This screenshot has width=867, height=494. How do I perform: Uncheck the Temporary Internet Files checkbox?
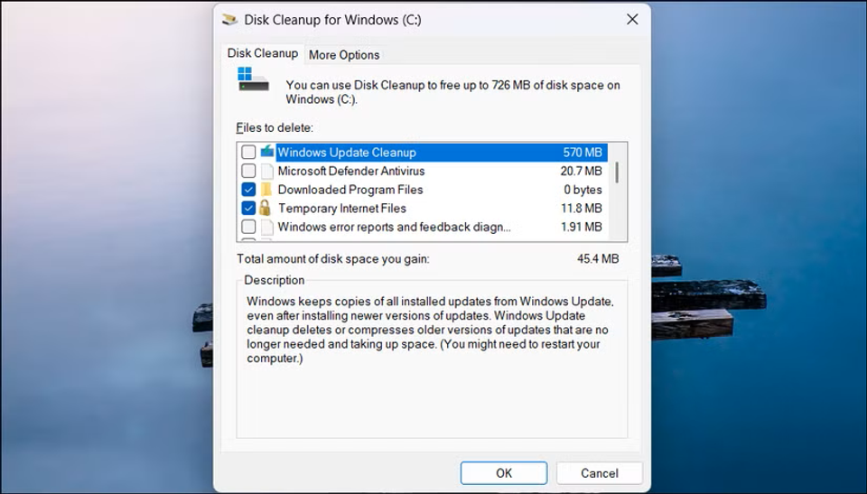249,208
